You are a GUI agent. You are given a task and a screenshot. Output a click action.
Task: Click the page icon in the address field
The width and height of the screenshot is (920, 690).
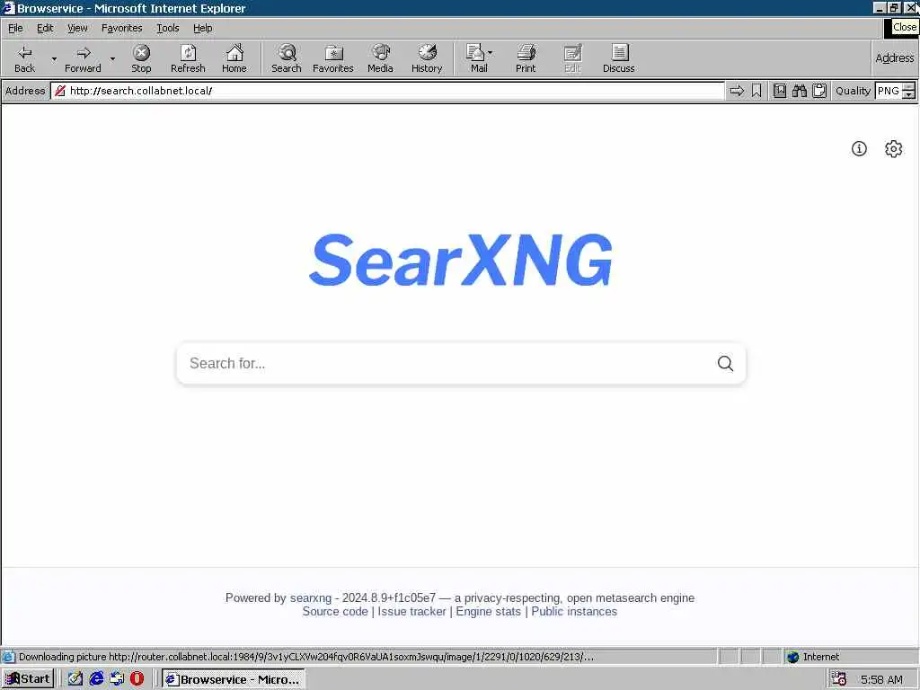coord(60,91)
